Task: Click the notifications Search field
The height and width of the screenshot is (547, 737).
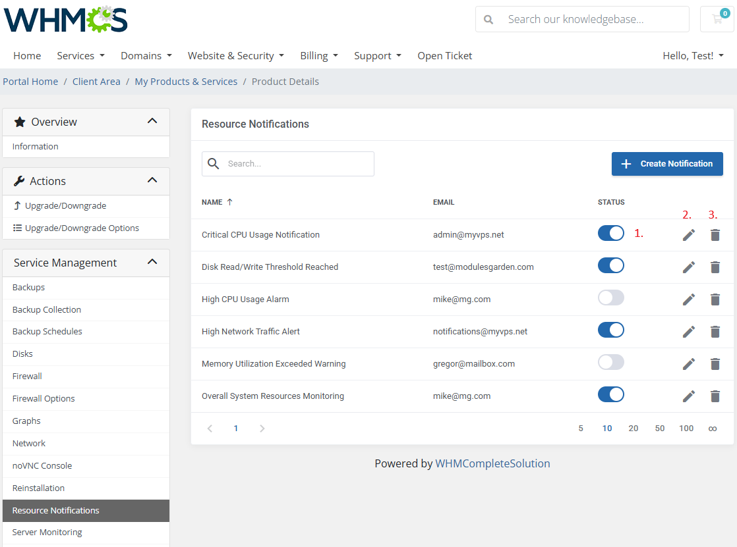Action: coord(288,164)
